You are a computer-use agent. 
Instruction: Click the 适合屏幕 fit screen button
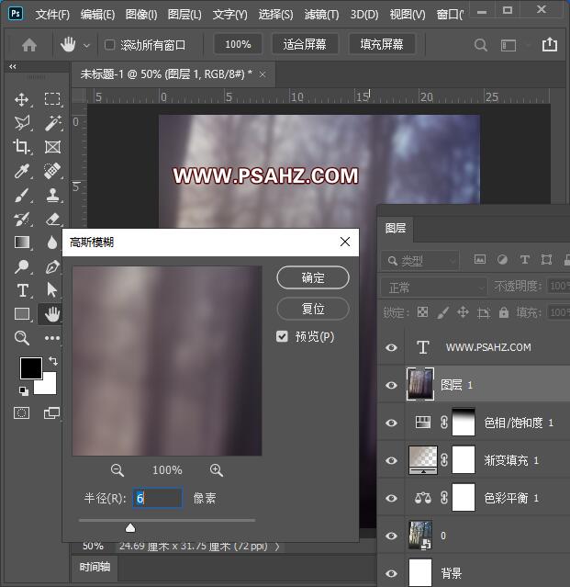[x=305, y=44]
